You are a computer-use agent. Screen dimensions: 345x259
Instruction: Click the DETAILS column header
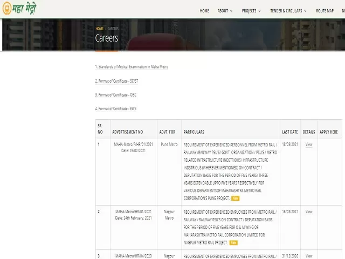(x=309, y=132)
